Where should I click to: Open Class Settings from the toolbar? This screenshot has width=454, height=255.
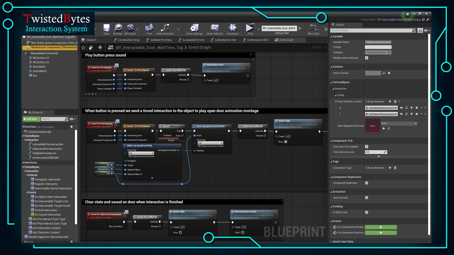pos(194,29)
